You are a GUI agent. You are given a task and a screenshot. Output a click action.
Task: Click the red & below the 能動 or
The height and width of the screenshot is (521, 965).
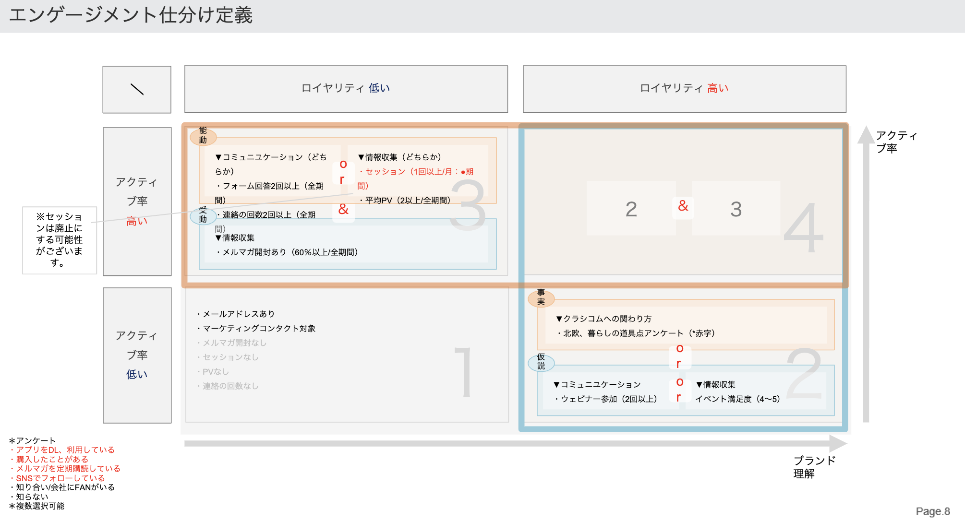click(x=343, y=209)
